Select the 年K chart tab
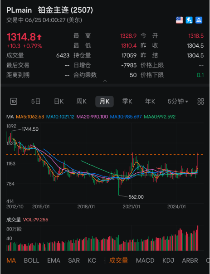This screenshot has width=210, height=274. click(x=150, y=101)
